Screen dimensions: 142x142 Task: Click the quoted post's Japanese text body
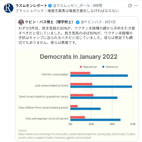pos(77,35)
